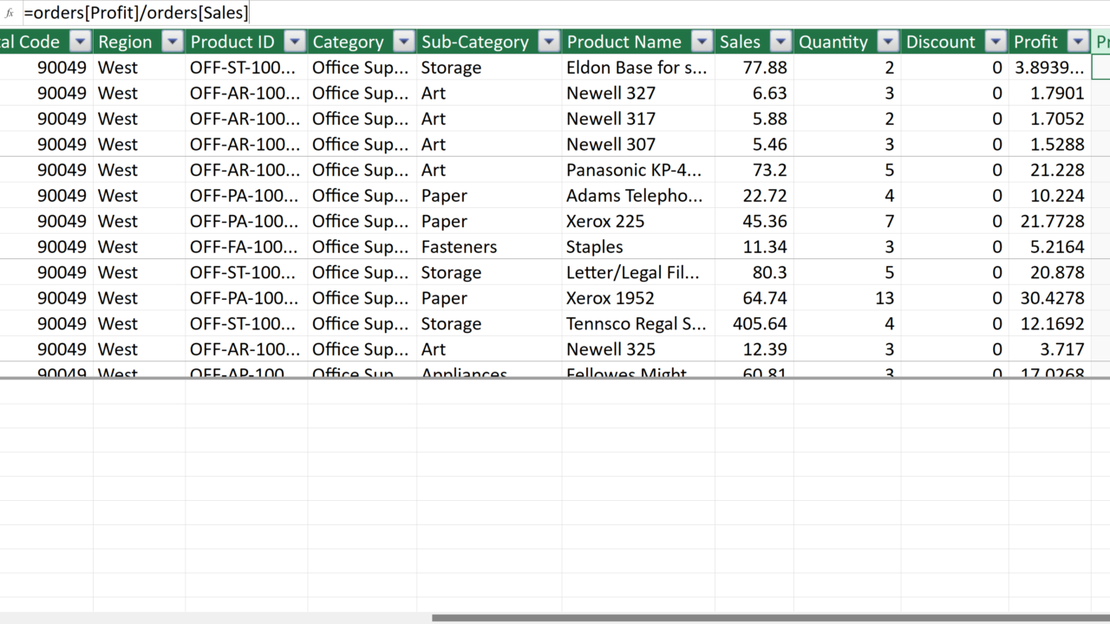Select the partially visible column header after Profit

(x=1101, y=42)
